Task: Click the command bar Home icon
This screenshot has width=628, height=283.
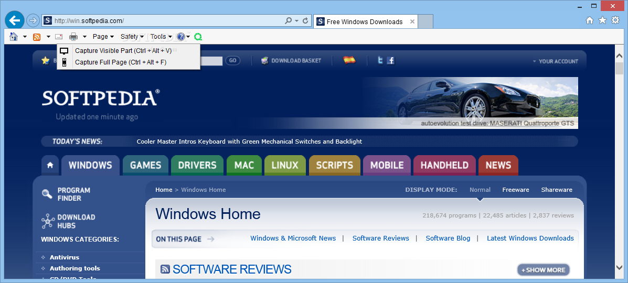Action: coord(14,37)
